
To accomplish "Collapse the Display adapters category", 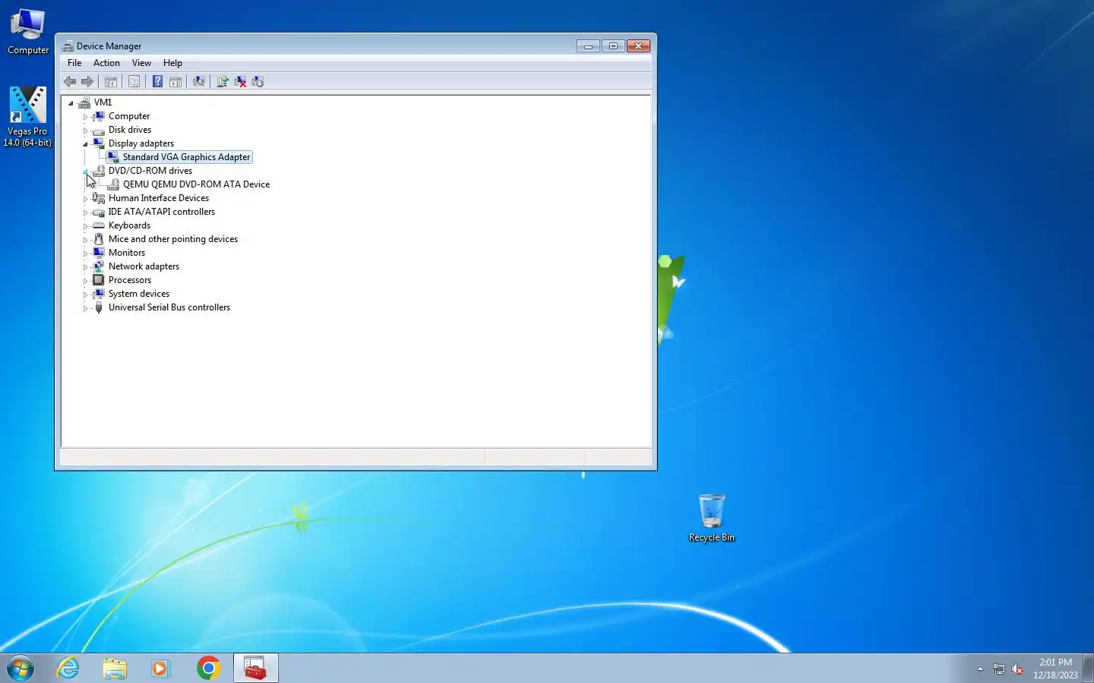I will (85, 144).
